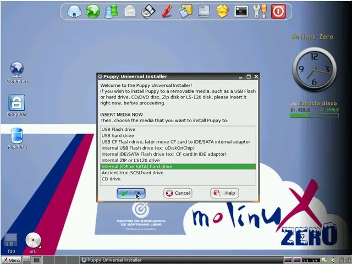Open the two-people chat icon in dock
This screenshot has width=352, height=264.
click(111, 11)
